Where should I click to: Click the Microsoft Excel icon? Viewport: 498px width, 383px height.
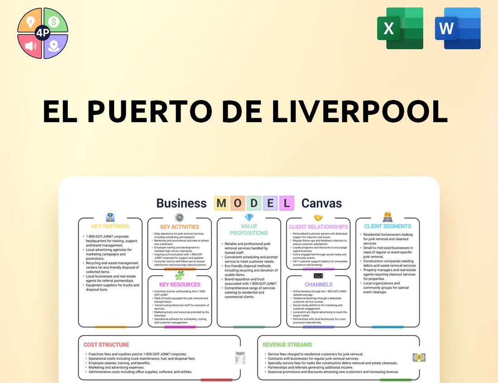pyautogui.click(x=400, y=28)
